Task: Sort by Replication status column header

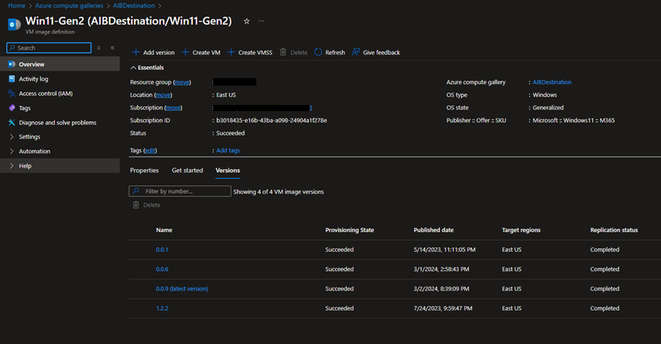Action: (x=614, y=230)
